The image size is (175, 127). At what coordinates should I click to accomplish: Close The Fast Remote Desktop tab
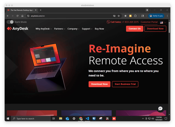pyautogui.click(x=36, y=10)
